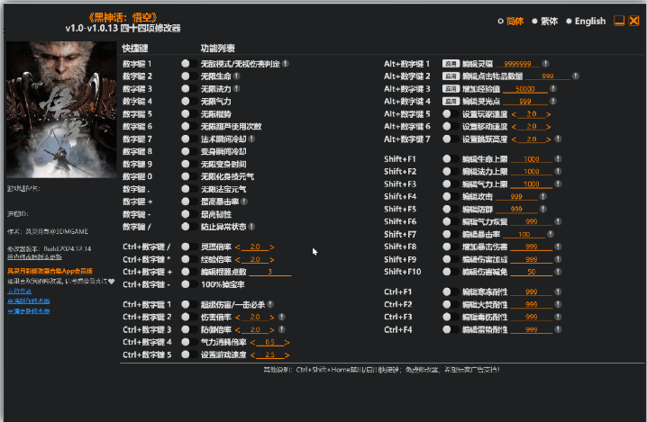Click info icon in 设置跳跃高度 row

pos(558,139)
